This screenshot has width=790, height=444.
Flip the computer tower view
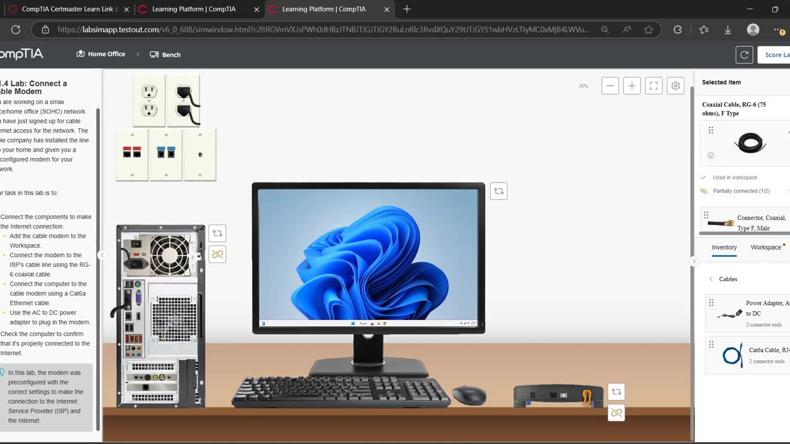coord(217,233)
